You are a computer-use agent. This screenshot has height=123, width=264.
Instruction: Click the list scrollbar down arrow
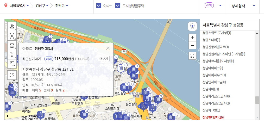point(257,117)
